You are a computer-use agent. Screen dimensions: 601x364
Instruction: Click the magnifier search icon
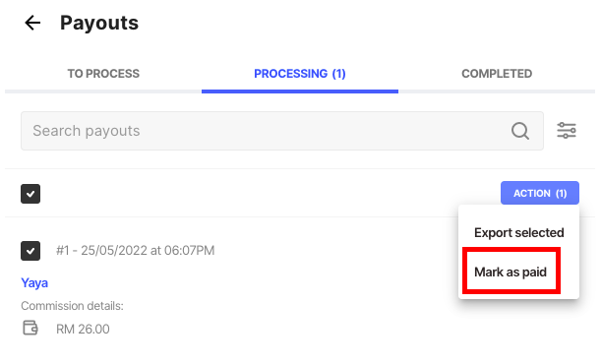tap(520, 131)
